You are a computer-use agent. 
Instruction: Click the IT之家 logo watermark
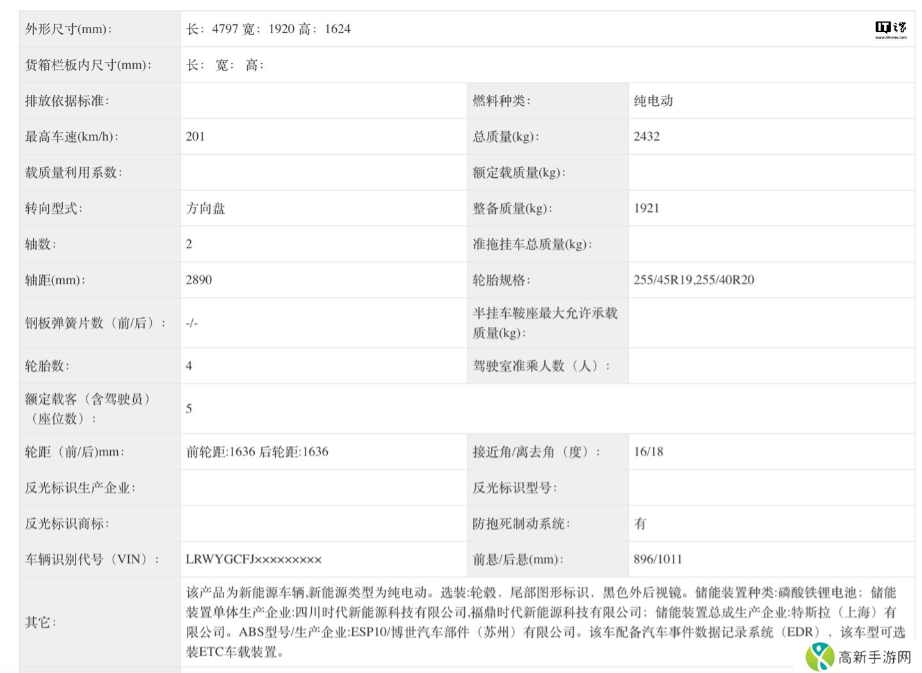click(891, 29)
